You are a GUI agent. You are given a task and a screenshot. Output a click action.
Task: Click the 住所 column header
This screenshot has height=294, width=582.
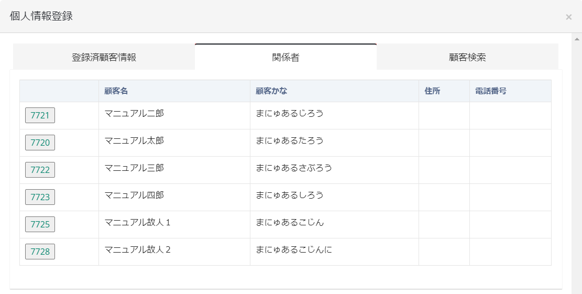[x=432, y=91]
